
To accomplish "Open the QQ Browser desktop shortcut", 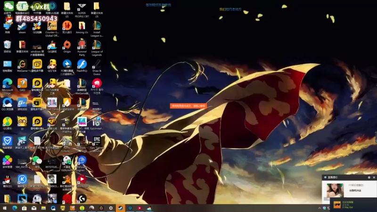I will click(7, 103).
